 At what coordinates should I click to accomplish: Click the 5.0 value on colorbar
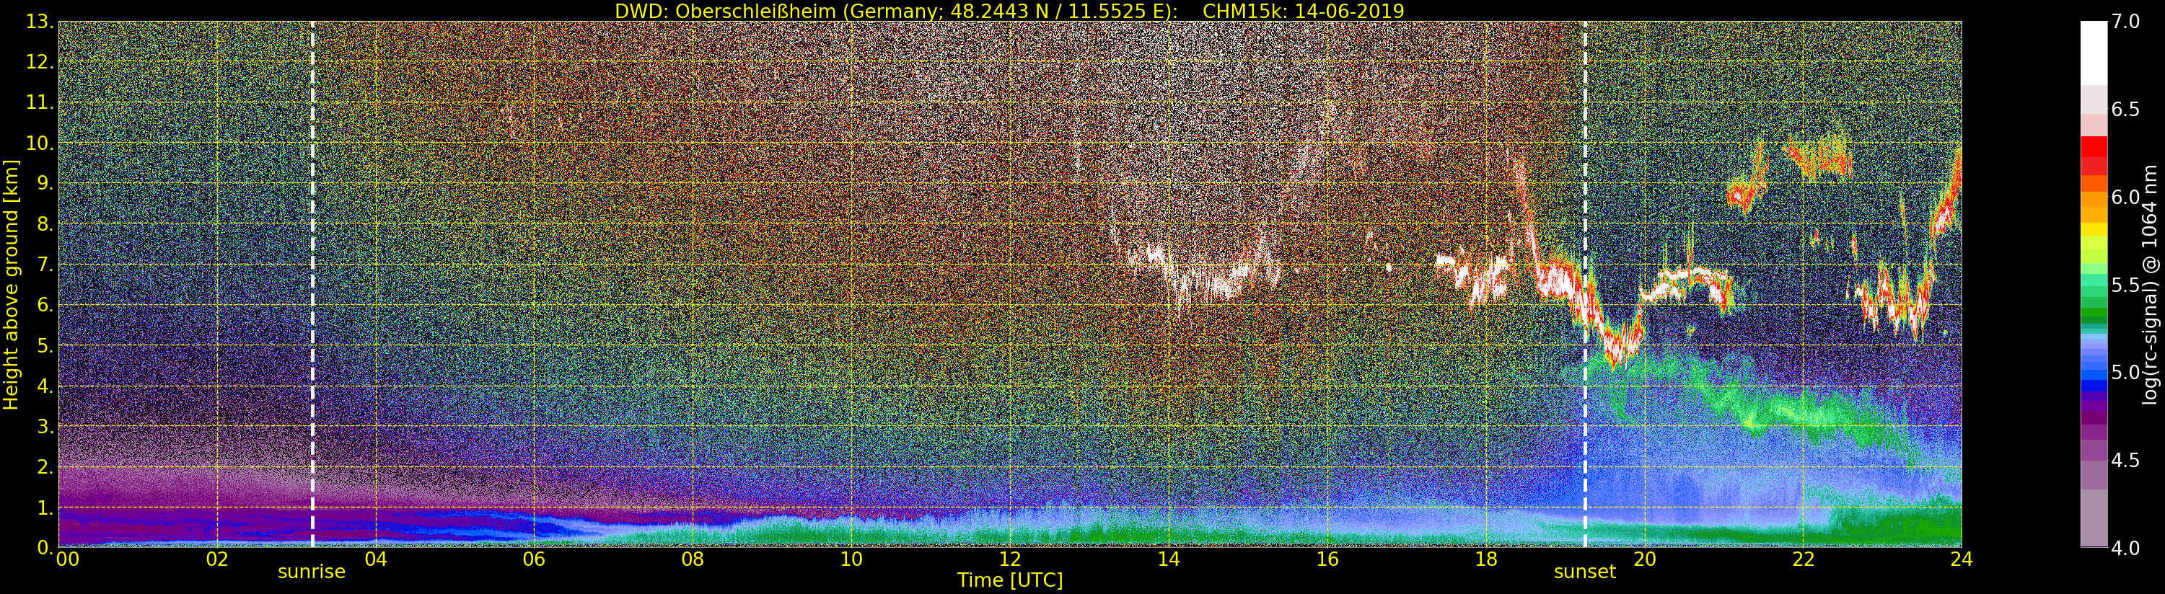(x=2126, y=372)
